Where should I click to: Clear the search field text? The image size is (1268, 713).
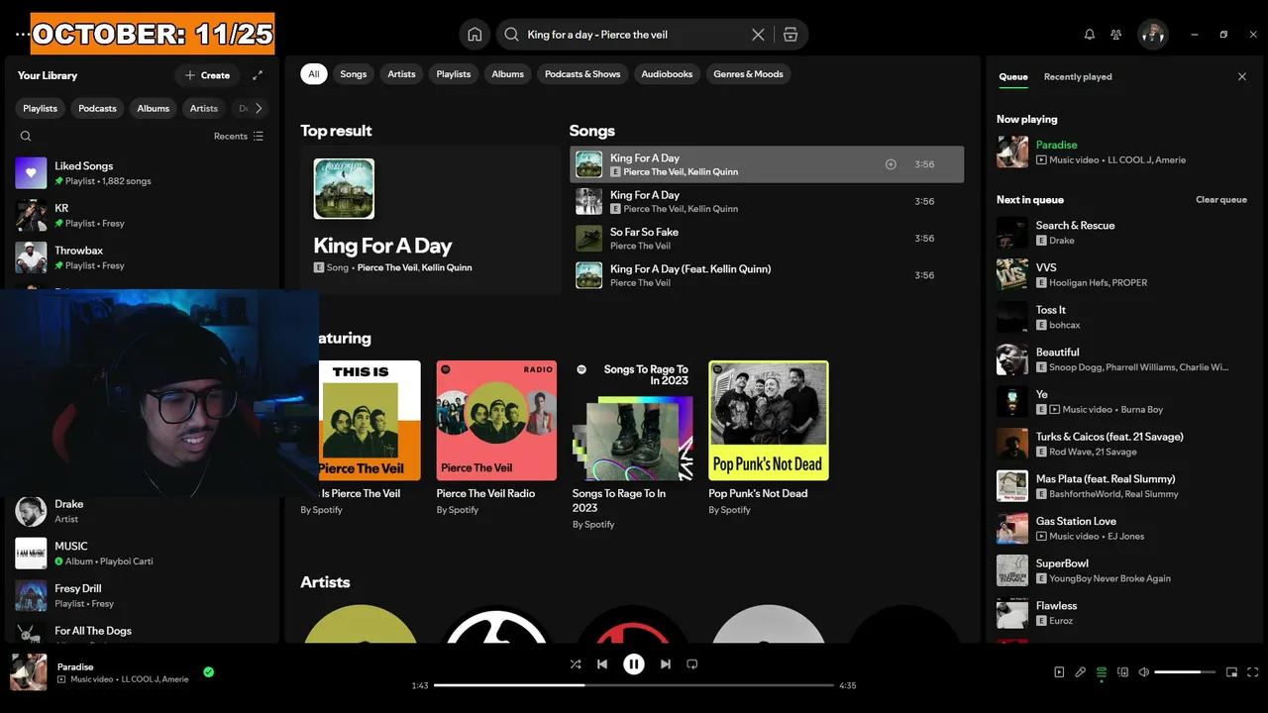pyautogui.click(x=758, y=35)
